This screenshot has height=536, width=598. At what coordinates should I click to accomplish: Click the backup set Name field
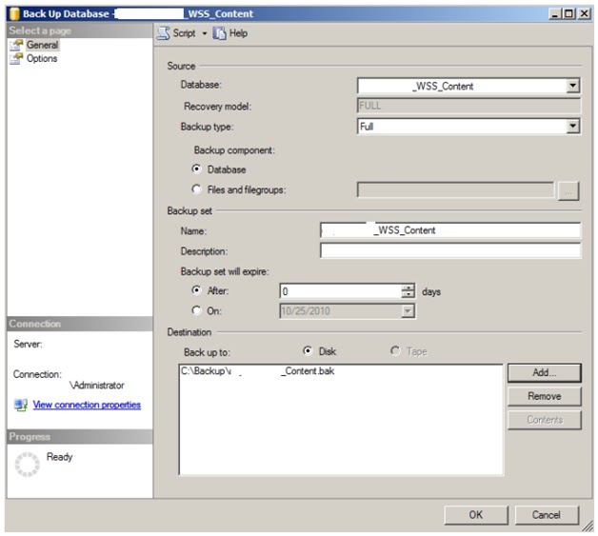[450, 230]
